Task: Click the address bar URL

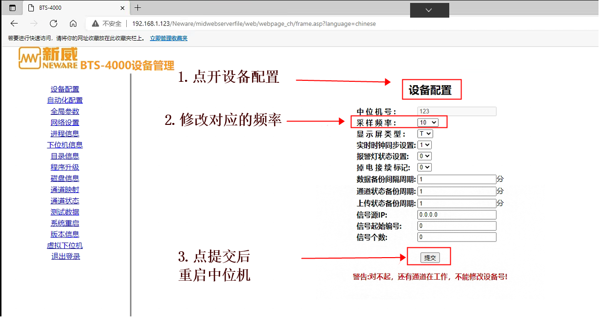Action: (x=254, y=24)
